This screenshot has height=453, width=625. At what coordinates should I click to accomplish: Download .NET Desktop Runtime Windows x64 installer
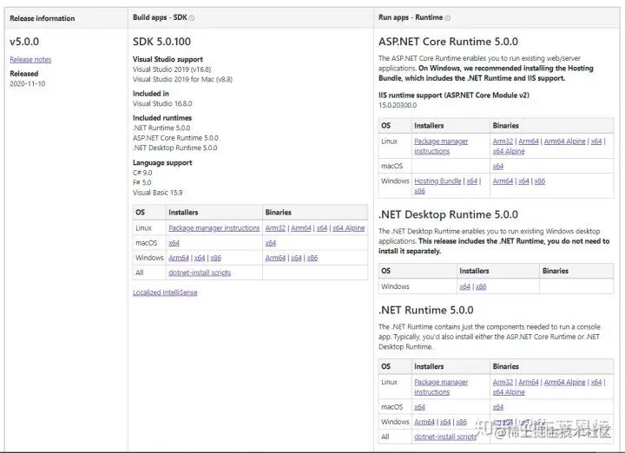click(x=464, y=286)
